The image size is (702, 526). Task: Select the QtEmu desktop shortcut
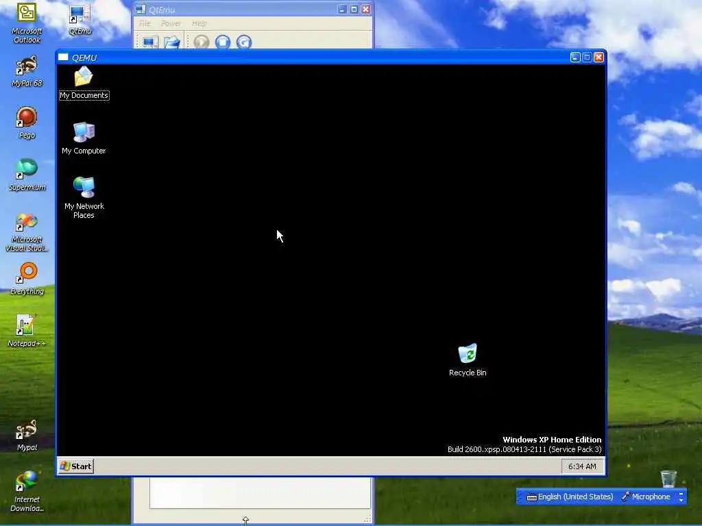(80, 19)
